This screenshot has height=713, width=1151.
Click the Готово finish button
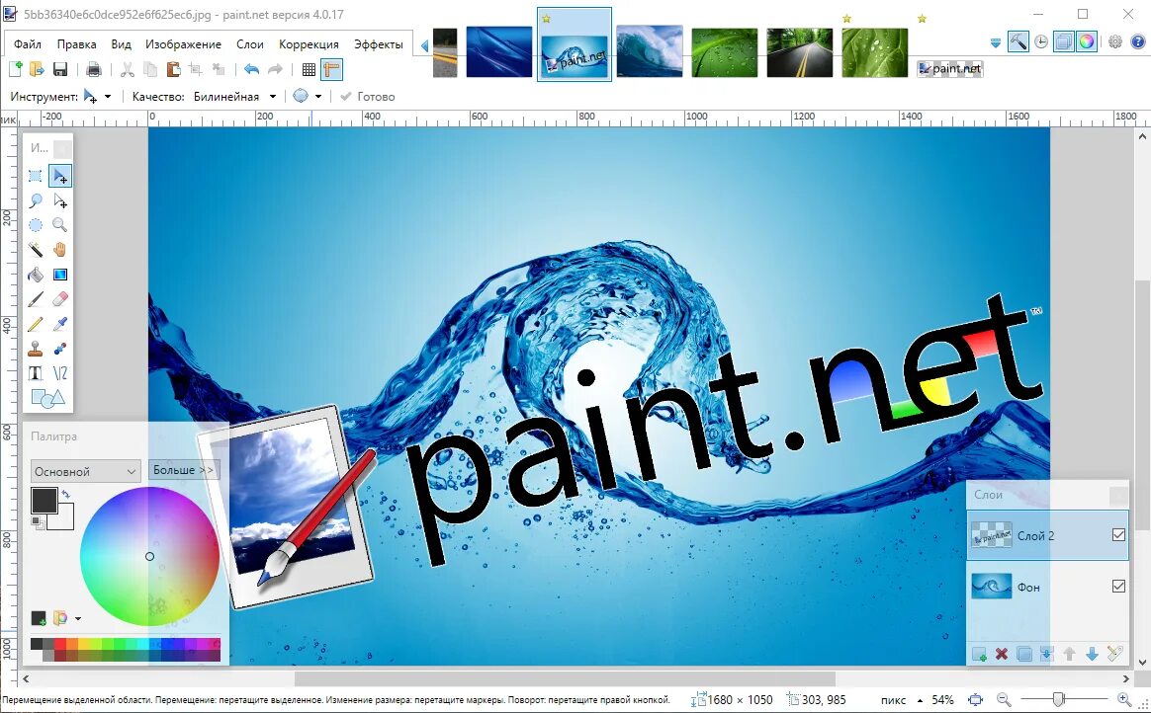(x=367, y=96)
